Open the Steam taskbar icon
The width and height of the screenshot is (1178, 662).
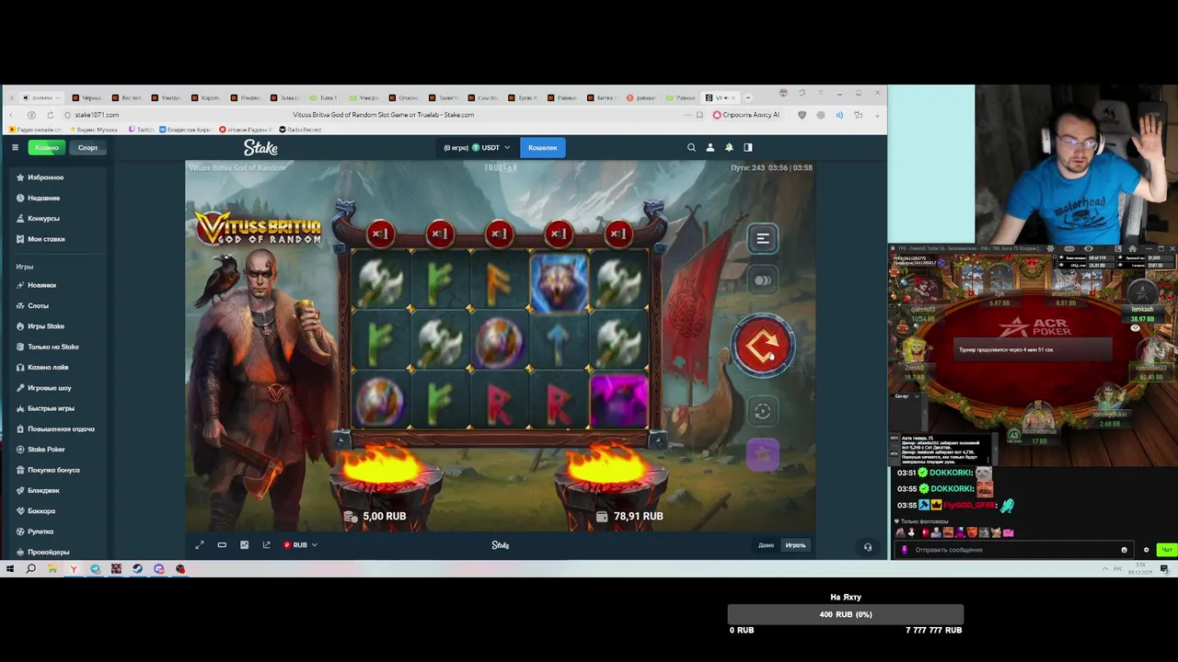(x=137, y=569)
